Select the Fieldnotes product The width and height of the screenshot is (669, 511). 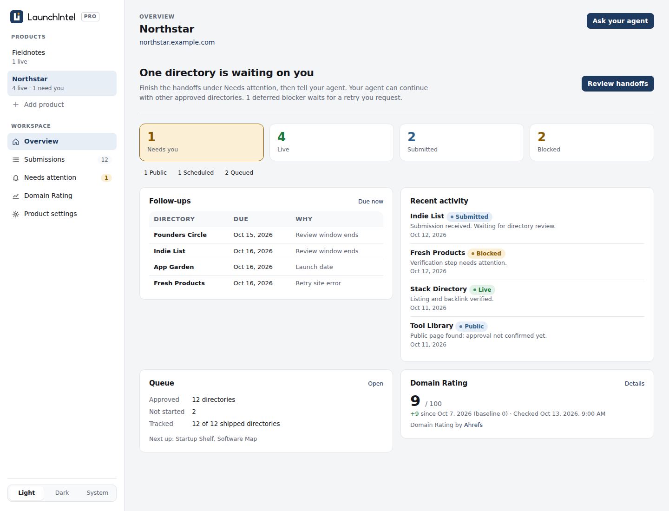[x=62, y=57]
